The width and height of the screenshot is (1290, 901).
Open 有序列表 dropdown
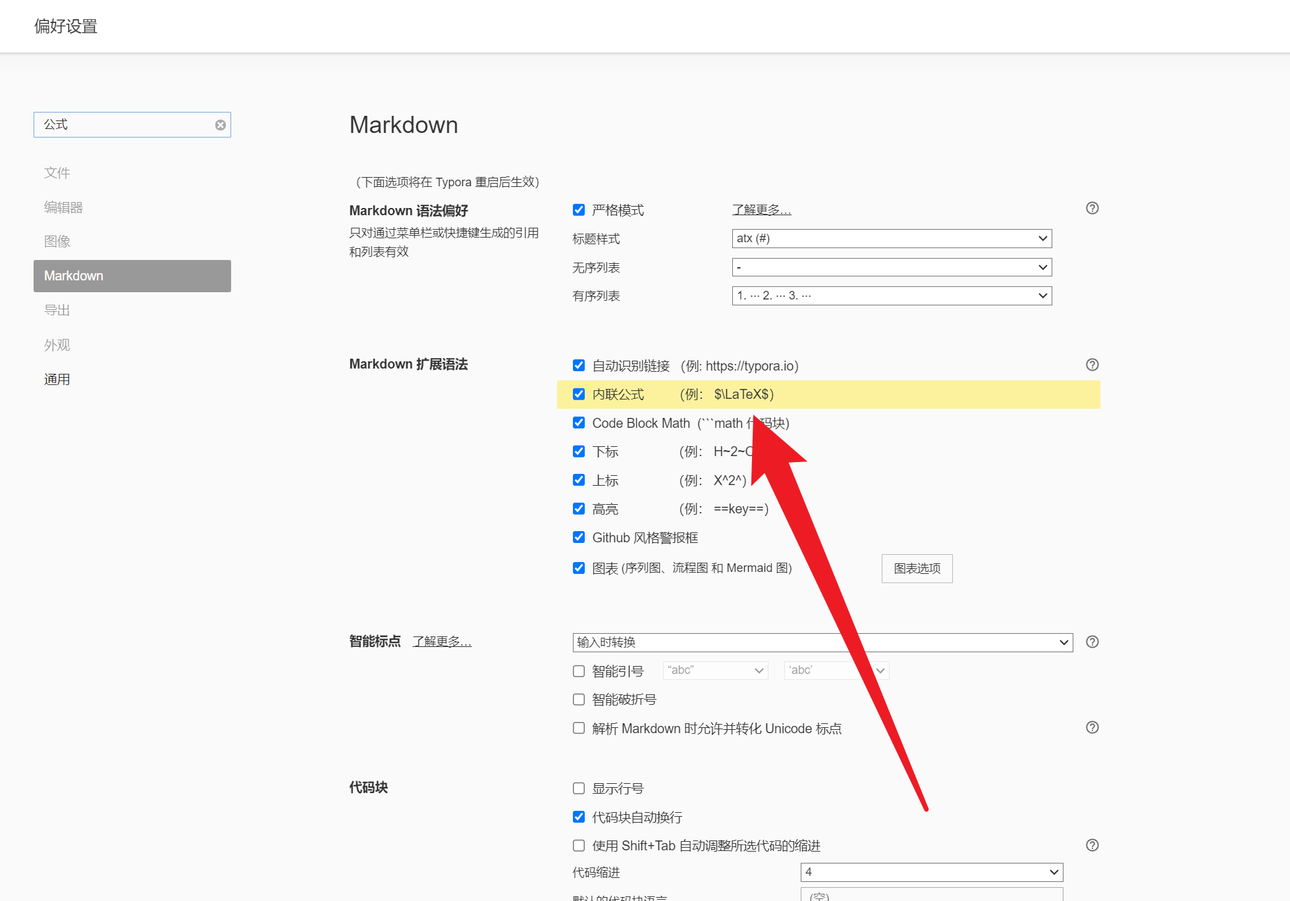tap(892, 296)
